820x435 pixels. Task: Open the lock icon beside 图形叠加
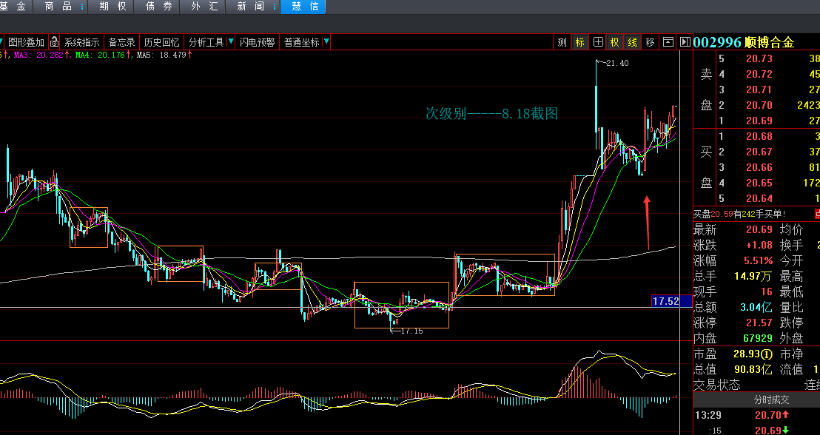click(x=54, y=42)
